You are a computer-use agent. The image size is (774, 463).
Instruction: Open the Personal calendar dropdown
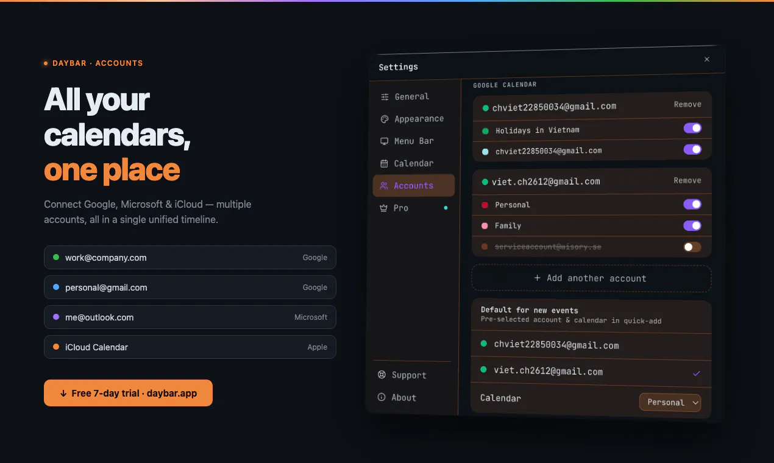(670, 402)
